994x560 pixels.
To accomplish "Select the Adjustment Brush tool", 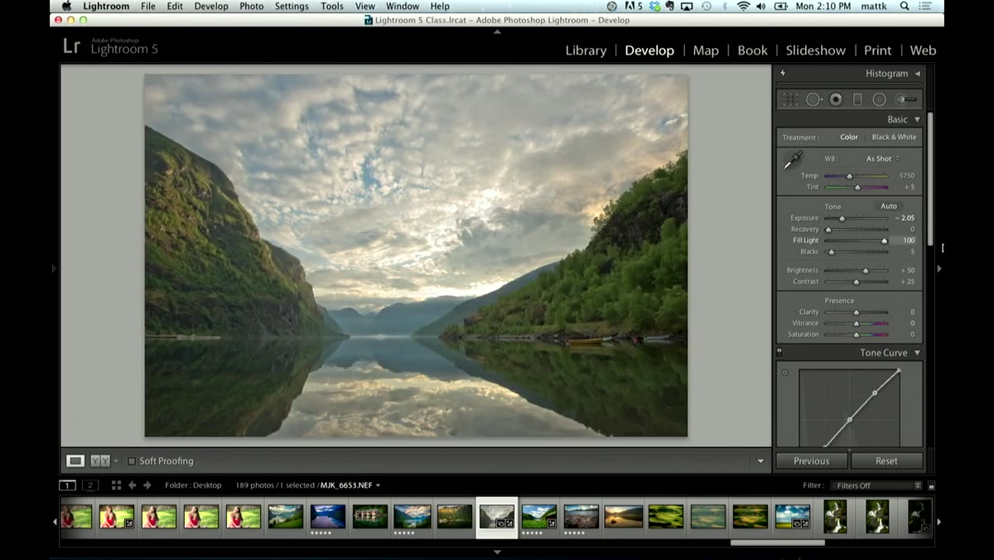I will (906, 99).
